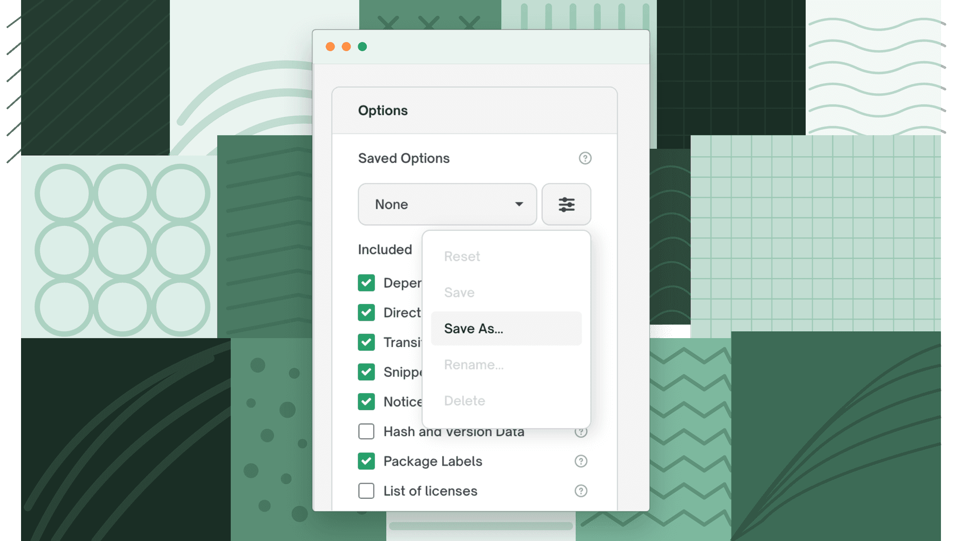Image resolution: width=962 pixels, height=541 pixels.
Task: Click the red close window dot
Action: tap(330, 47)
